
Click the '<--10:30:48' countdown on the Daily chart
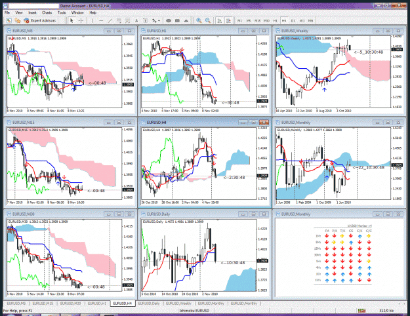233,263
